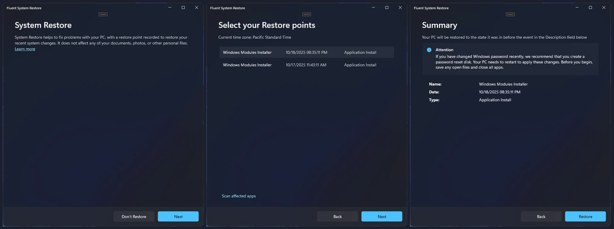614x229 pixels.
Task: Select the 10/17/2025 11:43:11 AM restore point
Action: tap(306, 65)
